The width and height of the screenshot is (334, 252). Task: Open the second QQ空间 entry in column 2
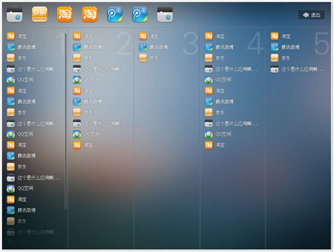[x=86, y=134]
